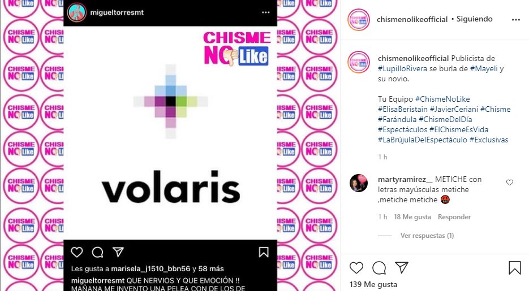Open three-dot menu on migueltorresmt embedded post
The height and width of the screenshot is (291, 529).
pos(266,12)
